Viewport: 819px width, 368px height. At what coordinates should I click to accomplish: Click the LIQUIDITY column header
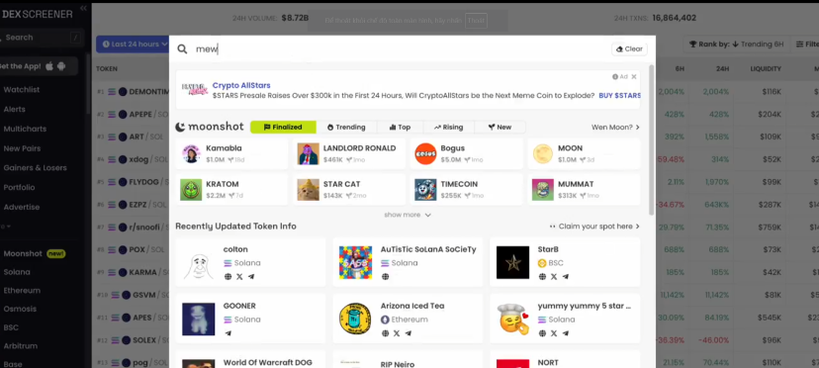tap(766, 69)
